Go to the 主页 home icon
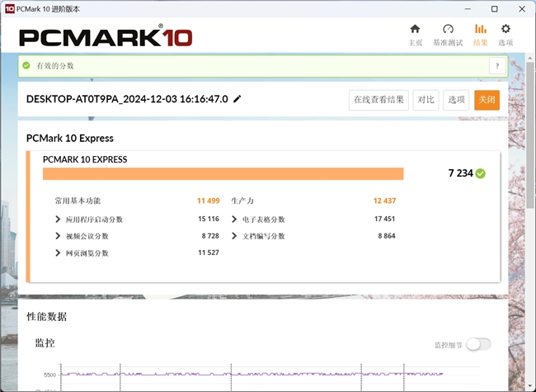 (x=415, y=29)
